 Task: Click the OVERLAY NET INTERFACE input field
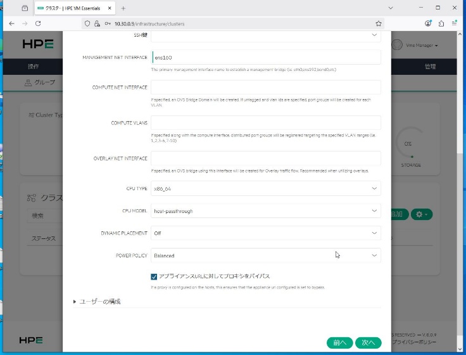click(x=265, y=158)
